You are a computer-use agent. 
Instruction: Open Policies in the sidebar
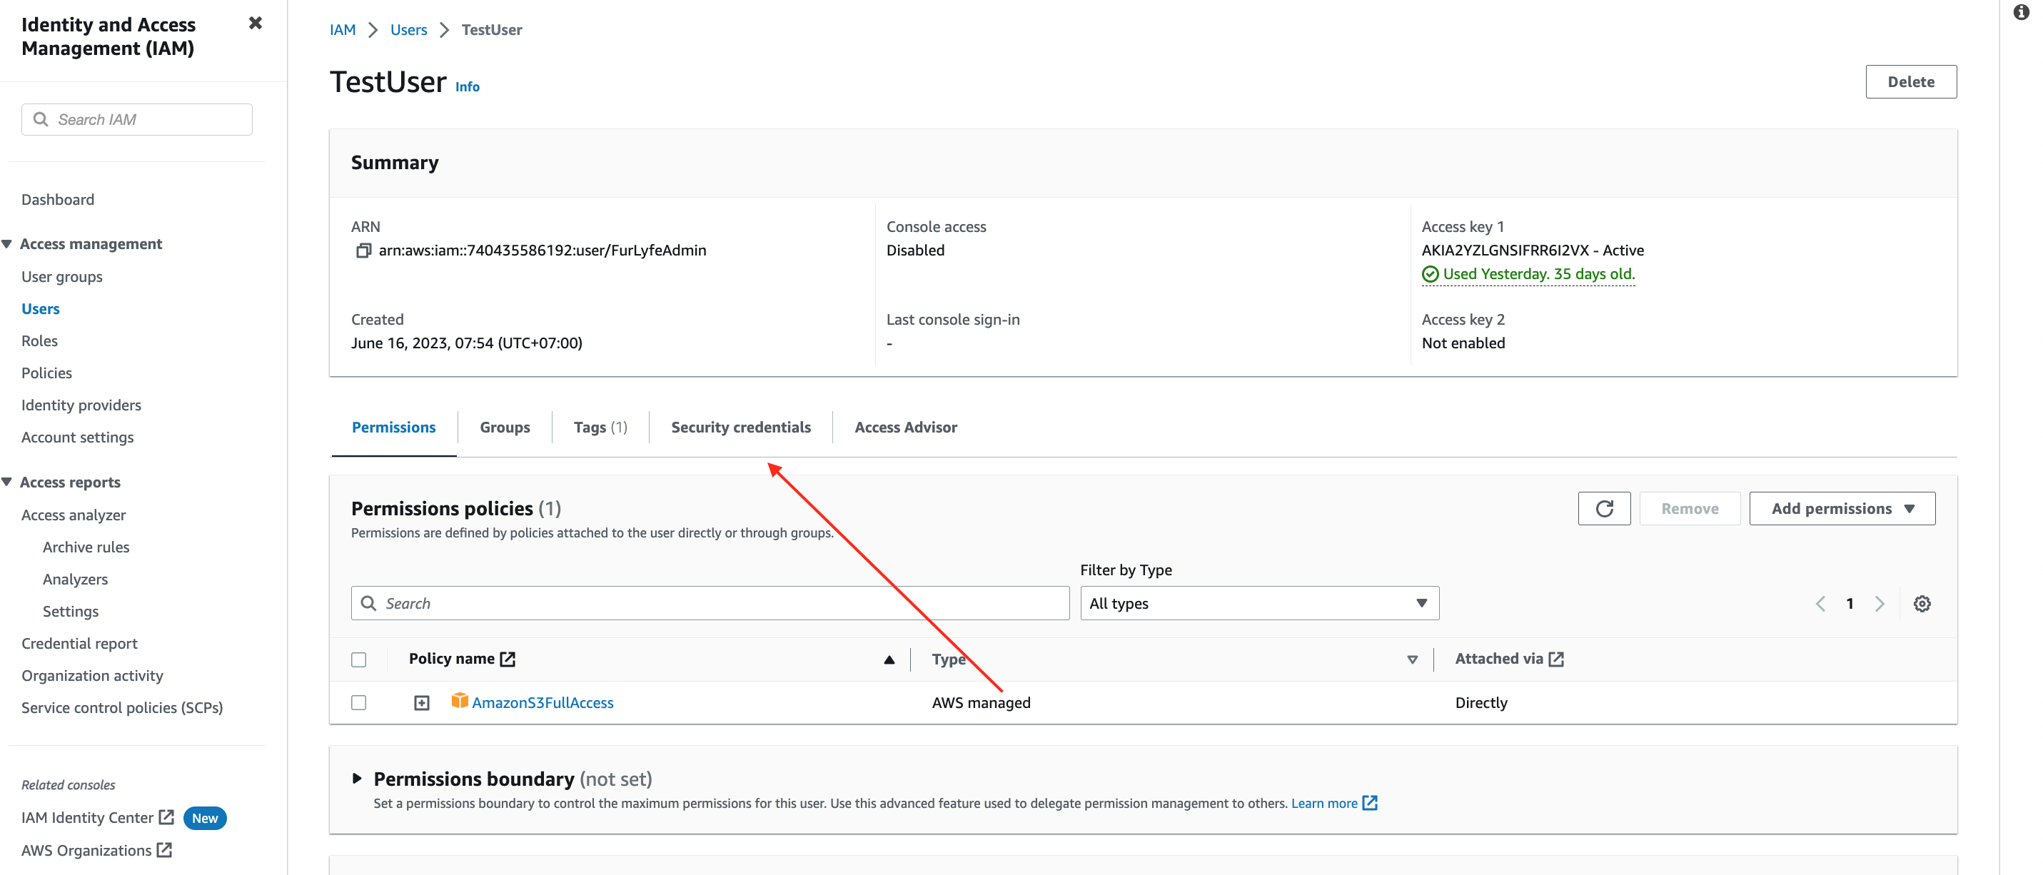(x=47, y=373)
